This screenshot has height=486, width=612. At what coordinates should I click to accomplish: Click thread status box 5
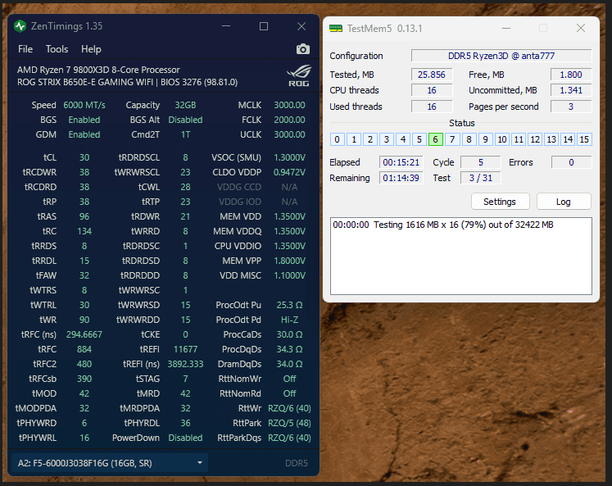point(419,139)
